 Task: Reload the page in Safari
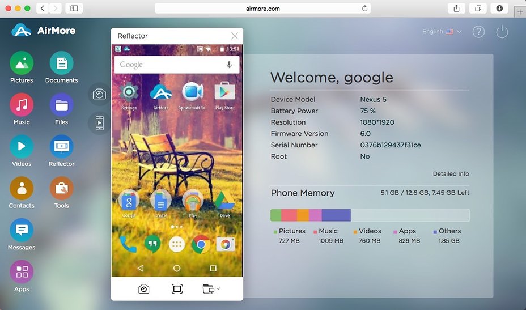click(364, 9)
